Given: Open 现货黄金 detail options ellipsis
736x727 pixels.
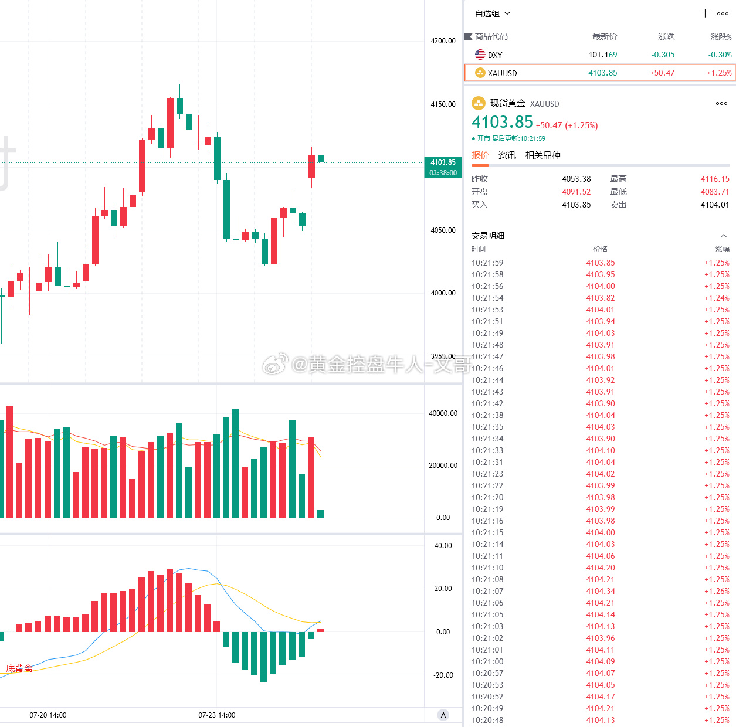Looking at the screenshot, I should coord(721,103).
